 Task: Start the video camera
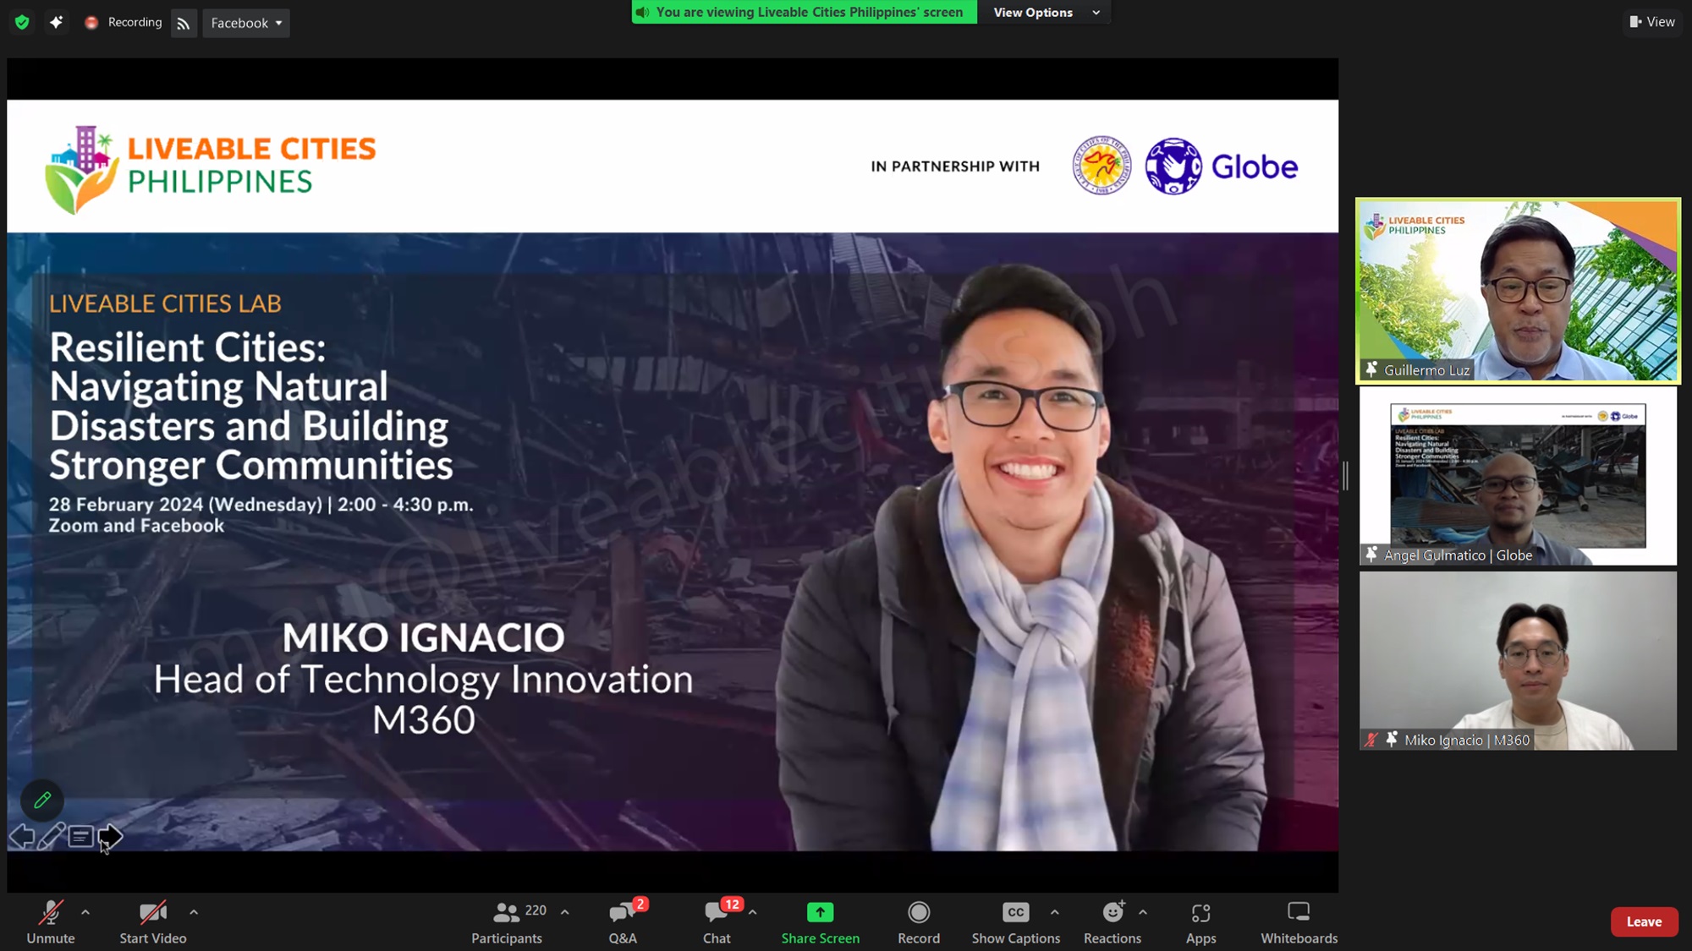(153, 922)
